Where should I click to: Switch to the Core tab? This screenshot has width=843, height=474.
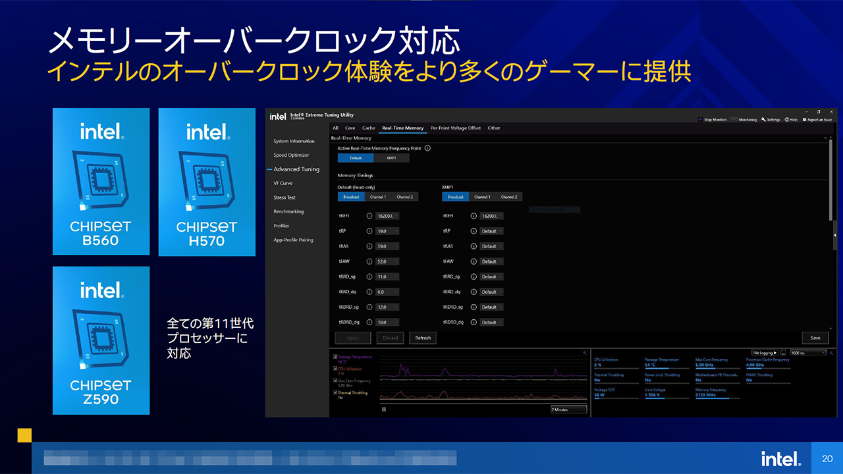point(350,128)
